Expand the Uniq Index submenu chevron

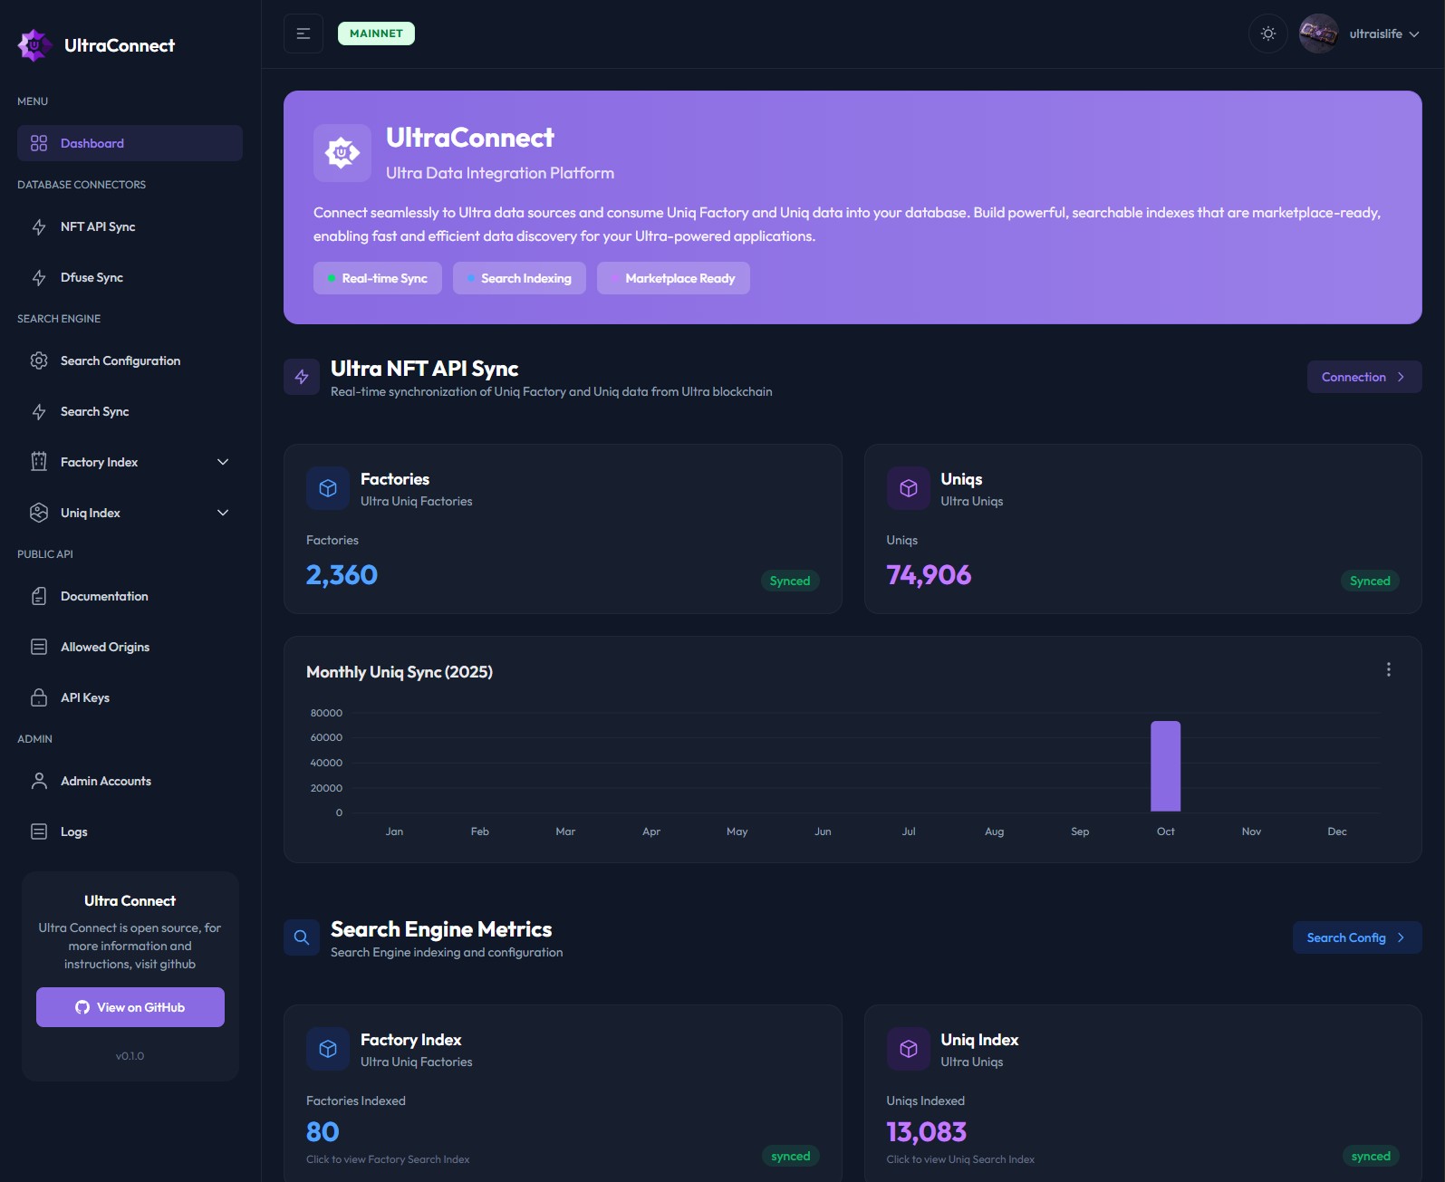click(223, 513)
